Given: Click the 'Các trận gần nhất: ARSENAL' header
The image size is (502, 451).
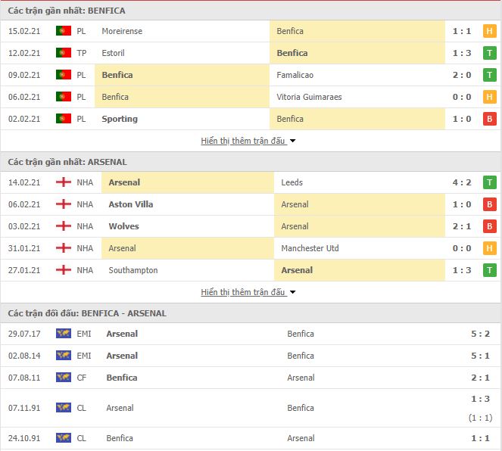Looking at the screenshot, I should pyautogui.click(x=67, y=162).
